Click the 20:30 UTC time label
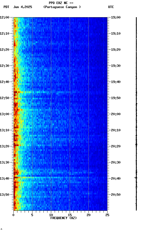The width and height of the screenshot is (148, 232). click(116, 163)
